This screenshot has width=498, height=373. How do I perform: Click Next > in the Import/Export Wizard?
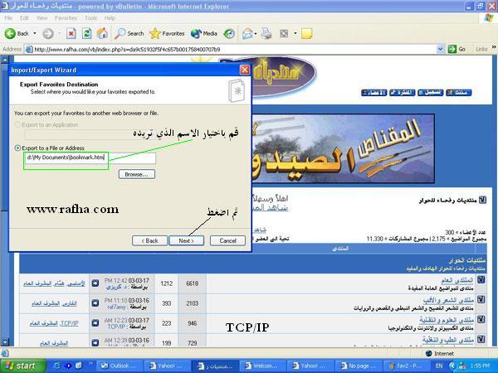[187, 240]
